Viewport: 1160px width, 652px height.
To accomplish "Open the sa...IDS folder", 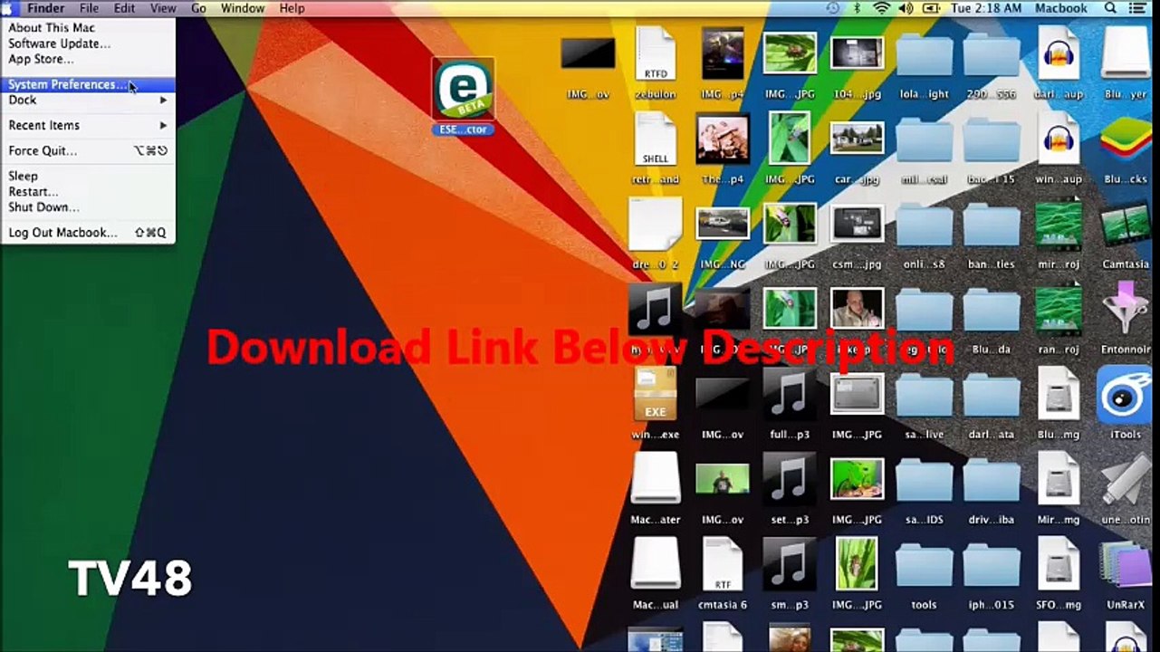I will [925, 482].
